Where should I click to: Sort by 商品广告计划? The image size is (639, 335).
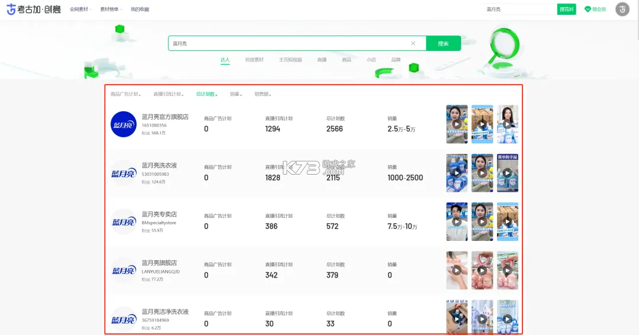tap(125, 94)
